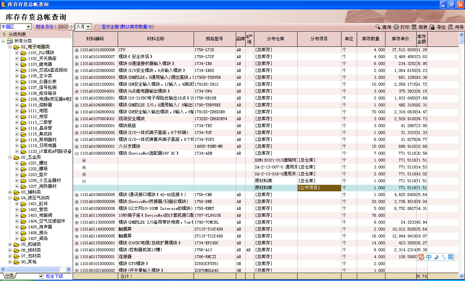This screenshot has width=465, height=281.
Task: Sort by 库存单价 column header
Action: [400, 38]
